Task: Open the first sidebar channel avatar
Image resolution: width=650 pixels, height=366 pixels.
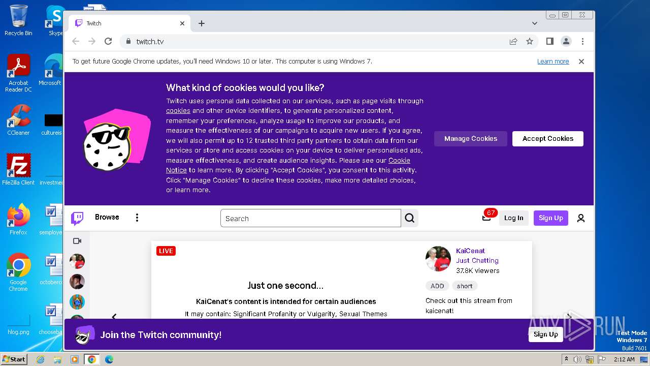Action: [77, 261]
